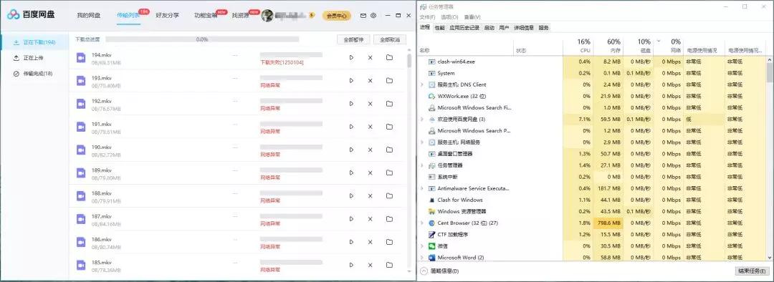Click the 微信 process icon in Task Manager

point(431,246)
